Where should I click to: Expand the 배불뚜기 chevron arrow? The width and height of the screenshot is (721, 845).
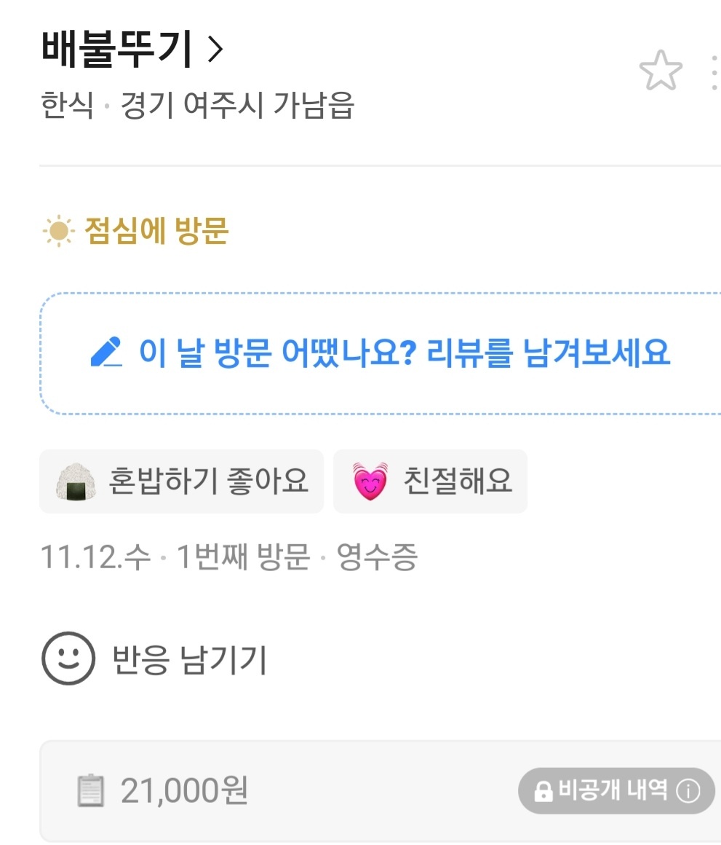pos(215,50)
